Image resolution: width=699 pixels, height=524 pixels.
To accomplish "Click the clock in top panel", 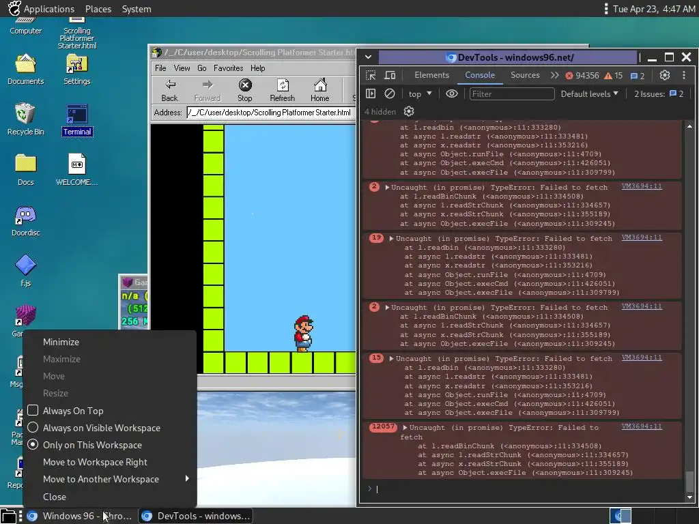I will pyautogui.click(x=653, y=9).
